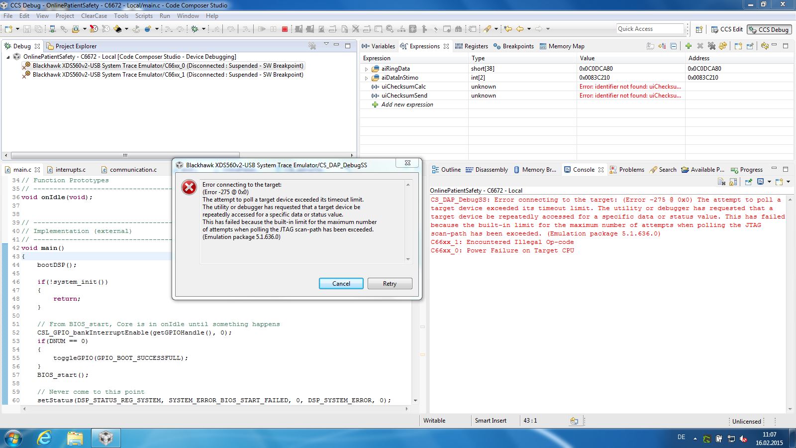Open the Problems tab
The height and width of the screenshot is (448, 796).
[x=627, y=170]
